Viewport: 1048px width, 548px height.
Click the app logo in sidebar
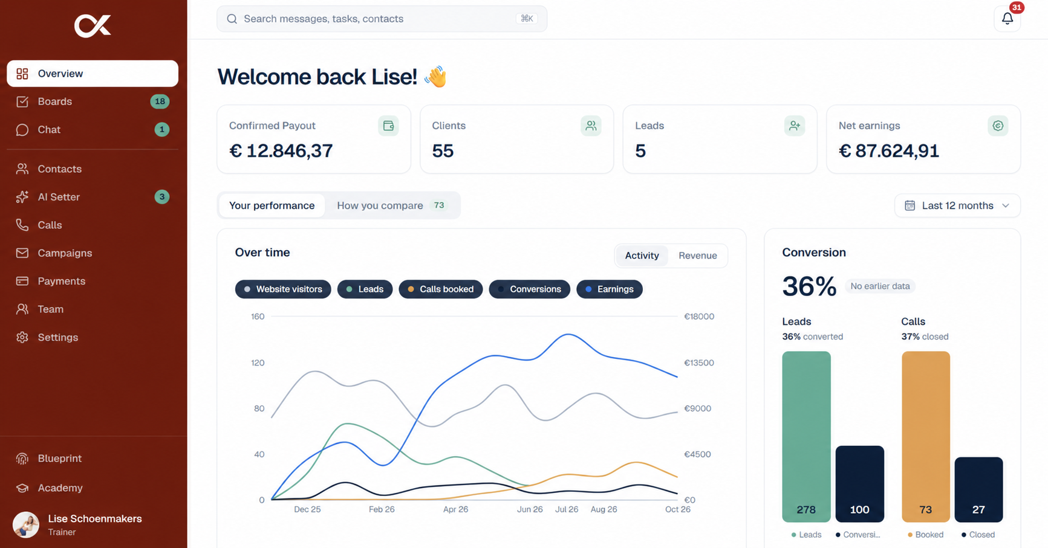tap(93, 25)
